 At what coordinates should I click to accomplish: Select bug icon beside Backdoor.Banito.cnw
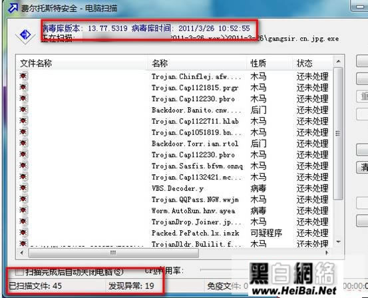click(x=23, y=109)
